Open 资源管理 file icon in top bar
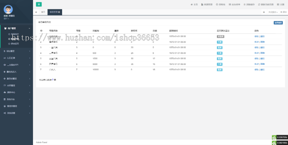 [x=202, y=4]
